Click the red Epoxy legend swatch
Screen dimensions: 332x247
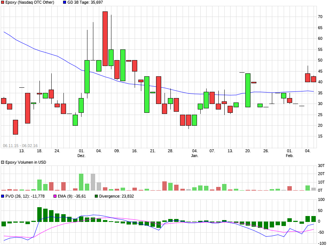[x=3, y=3]
